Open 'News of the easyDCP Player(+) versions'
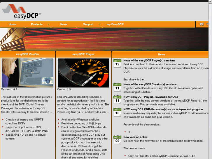The image size is (212, 159). [x=149, y=60]
